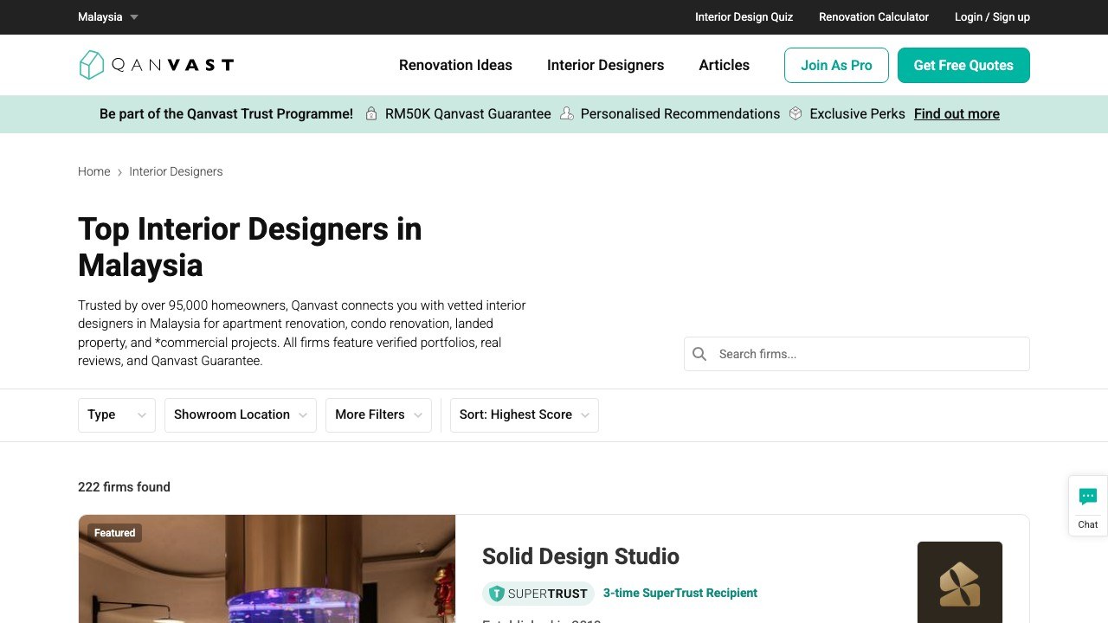Open the Showroom Location filter
This screenshot has width=1108, height=623.
pyautogui.click(x=241, y=415)
